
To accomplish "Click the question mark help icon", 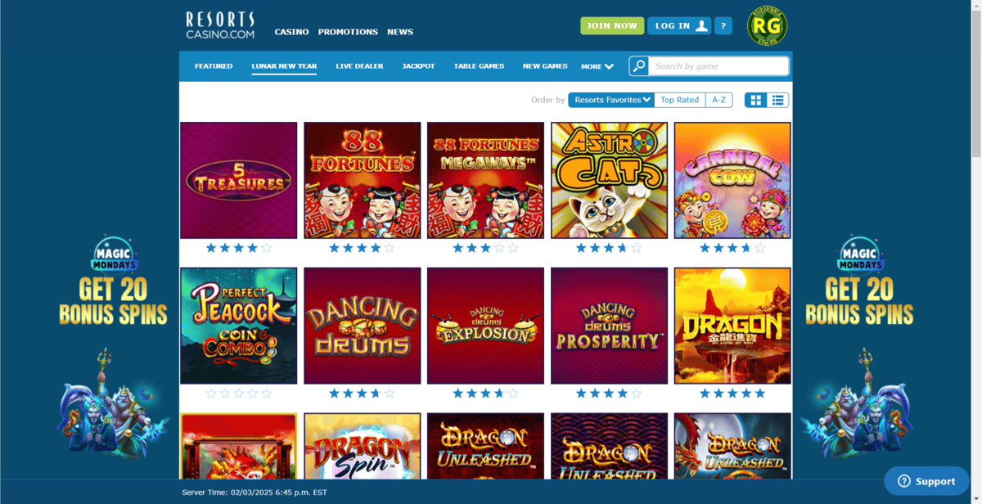I will click(x=723, y=26).
